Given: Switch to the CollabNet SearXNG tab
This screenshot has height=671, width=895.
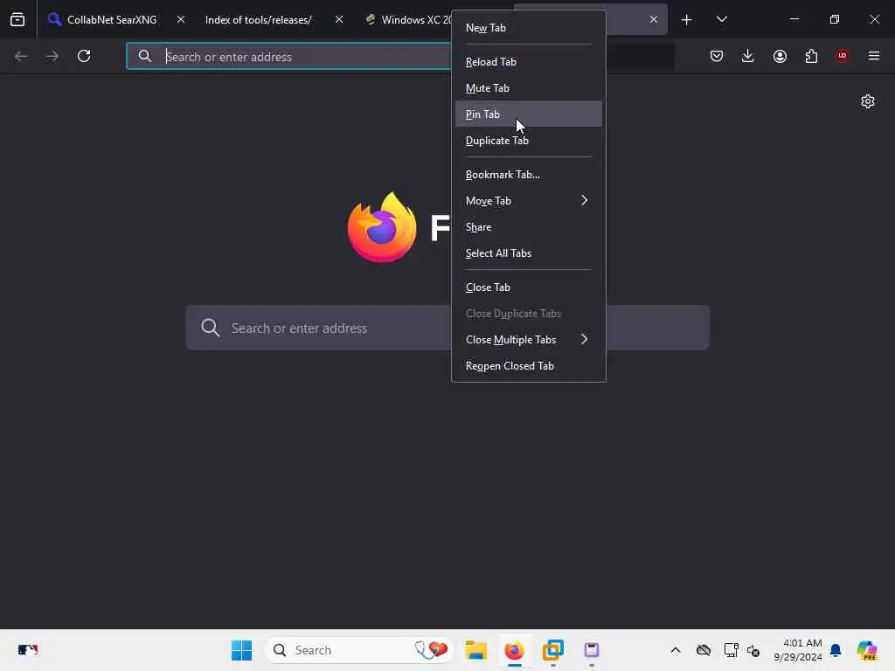Looking at the screenshot, I should (112, 20).
